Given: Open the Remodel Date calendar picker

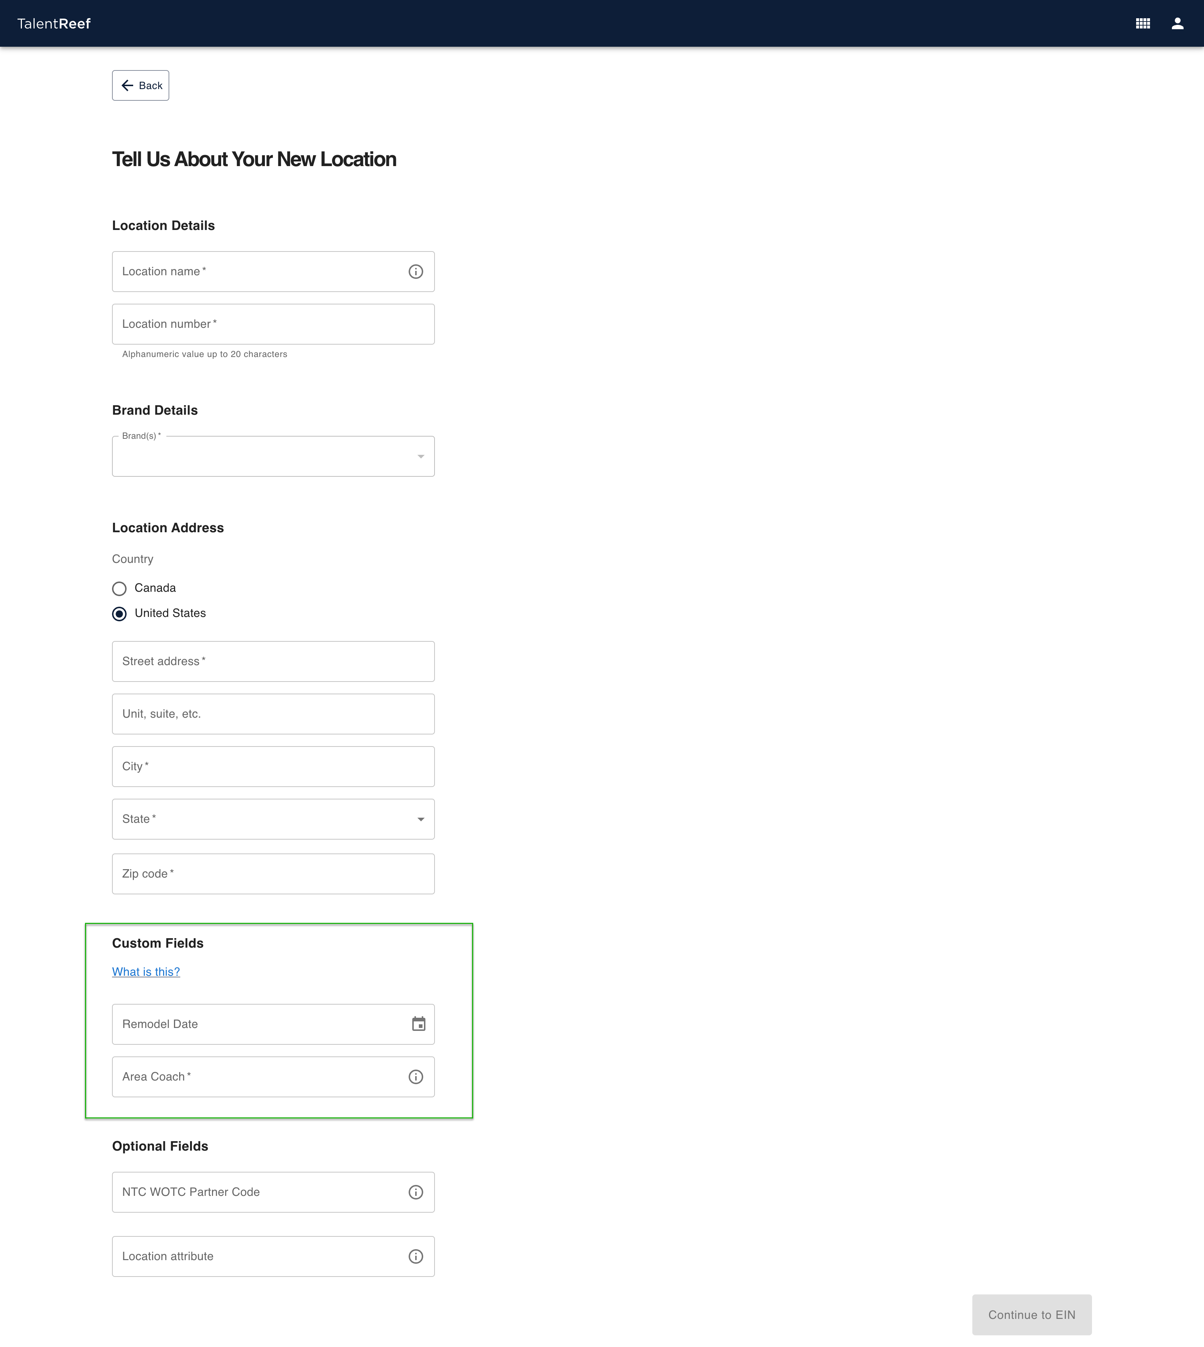Looking at the screenshot, I should (x=418, y=1024).
